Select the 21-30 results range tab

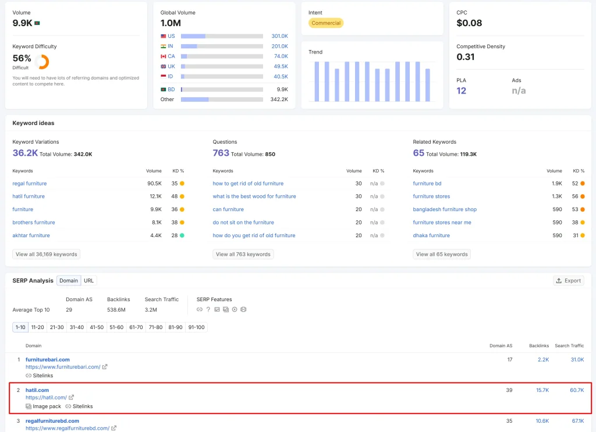[57, 327]
